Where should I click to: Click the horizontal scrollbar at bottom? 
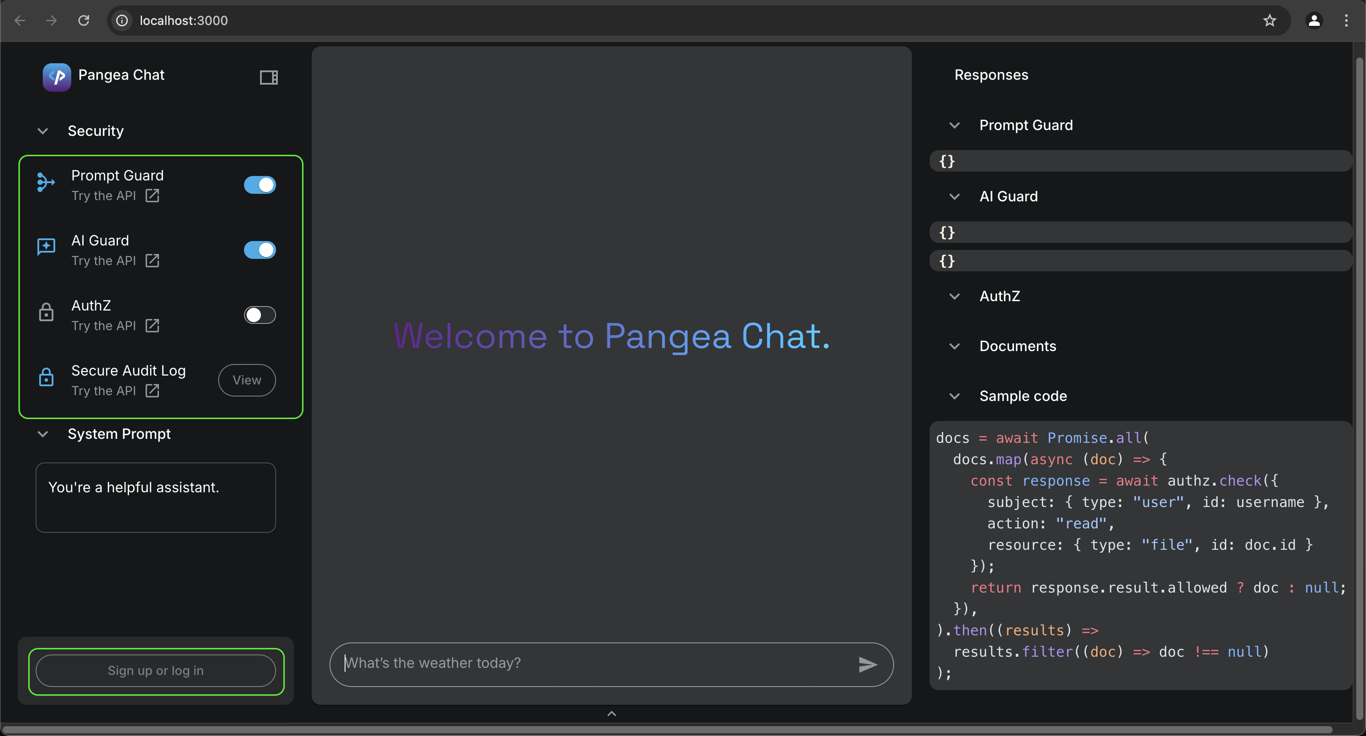tap(667, 730)
